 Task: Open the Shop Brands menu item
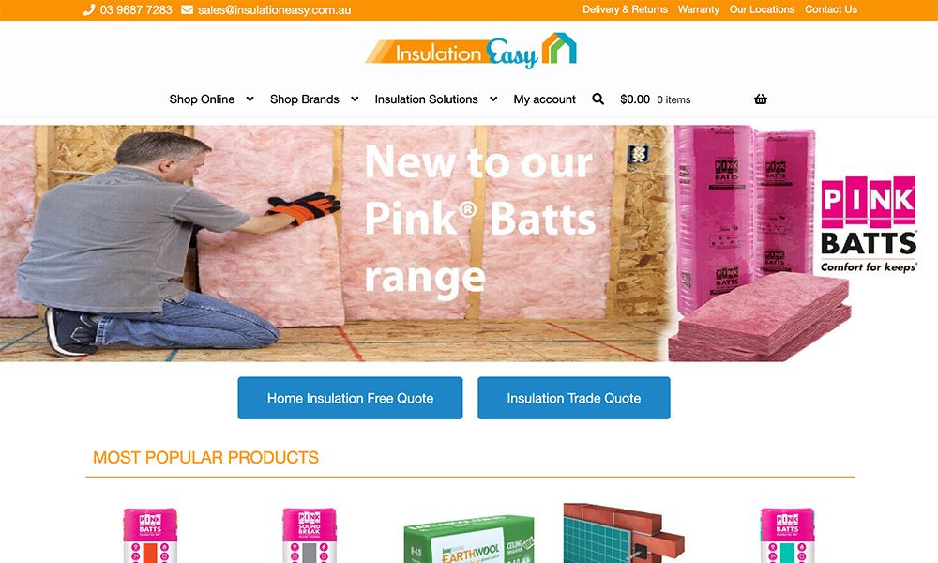coord(305,99)
